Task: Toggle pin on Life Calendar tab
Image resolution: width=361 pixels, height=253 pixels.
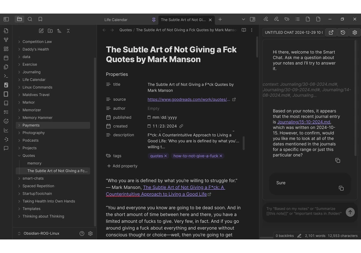Action: coord(153,20)
